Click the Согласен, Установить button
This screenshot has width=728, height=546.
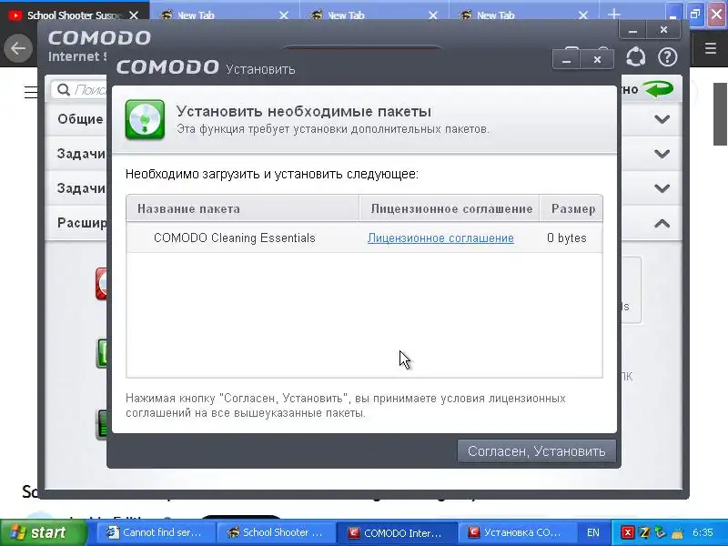[536, 450]
